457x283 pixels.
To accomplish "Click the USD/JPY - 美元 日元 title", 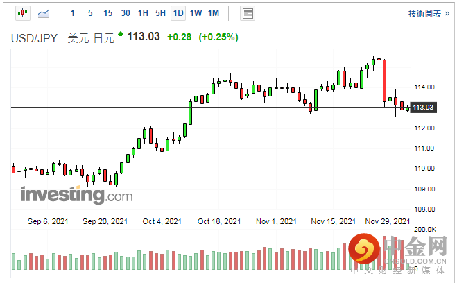I will [x=62, y=38].
